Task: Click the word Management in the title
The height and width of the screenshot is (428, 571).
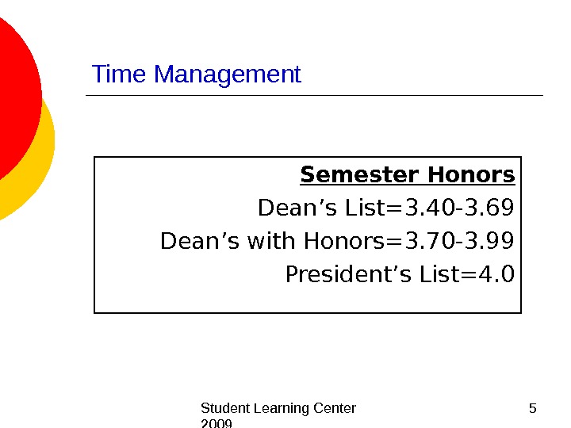Action: point(228,75)
